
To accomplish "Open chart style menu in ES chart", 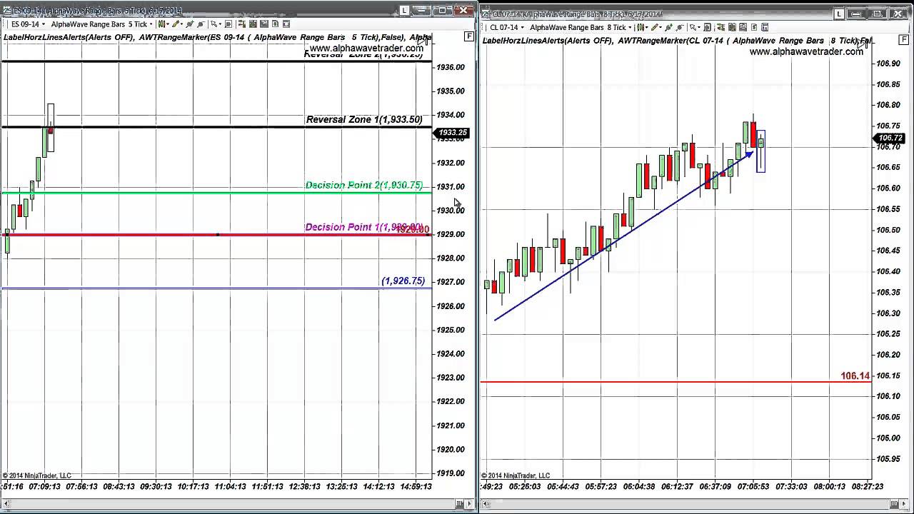I will point(162,24).
